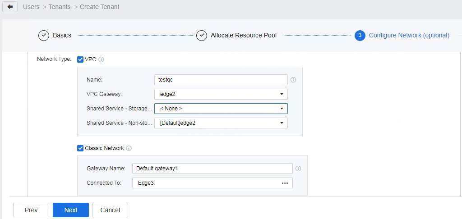This screenshot has width=462, height=219.
Task: Click ellipsis icon in Connected To field
Action: pyautogui.click(x=285, y=183)
